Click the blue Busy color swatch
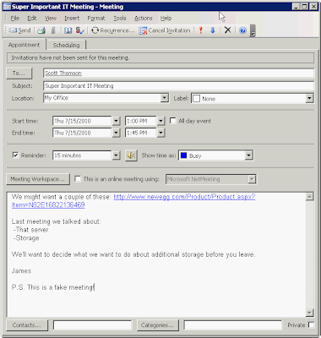The width and height of the screenshot is (321, 338). 183,155
